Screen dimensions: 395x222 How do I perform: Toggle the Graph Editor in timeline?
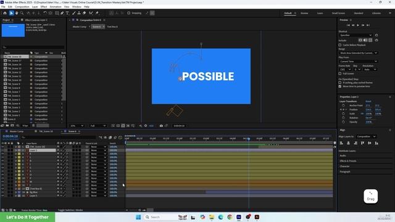(x=120, y=138)
